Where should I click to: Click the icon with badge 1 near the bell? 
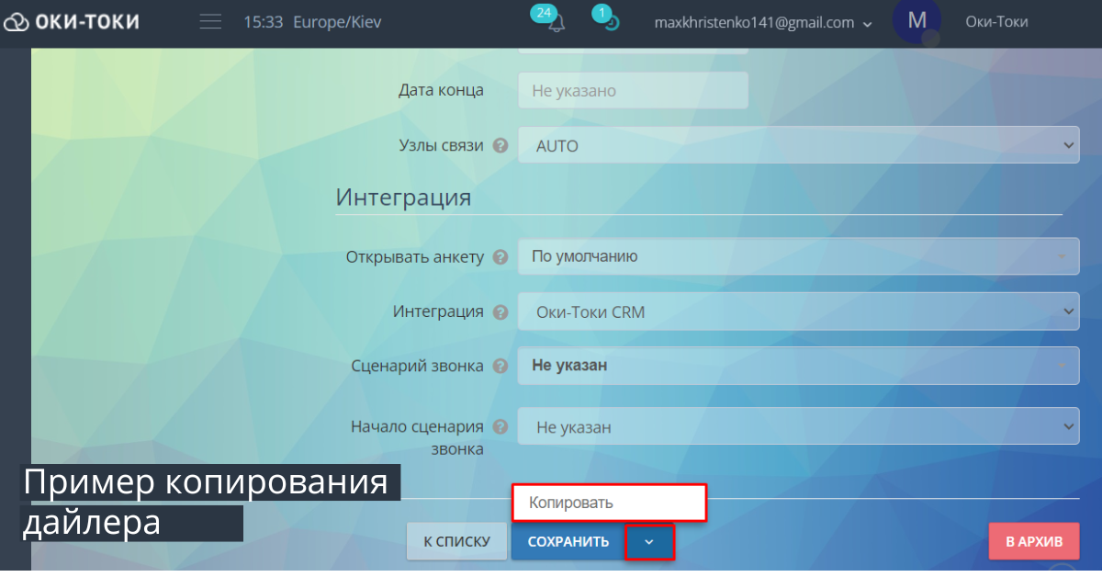[x=607, y=25]
